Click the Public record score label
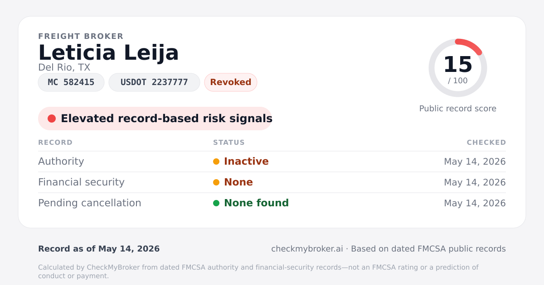Viewport: 544px width, 285px height. [458, 109]
